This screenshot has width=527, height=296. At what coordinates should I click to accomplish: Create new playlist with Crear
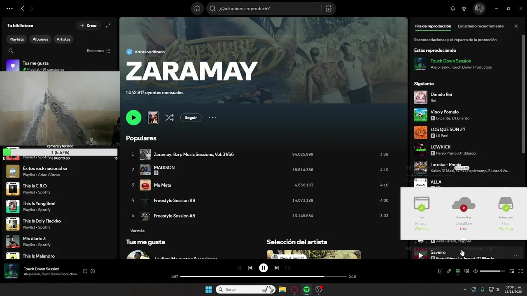tap(88, 25)
